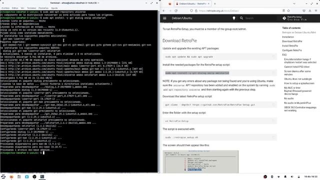
Task: Copy the cd RetroPie-Setup command
Action: [x=273, y=121]
